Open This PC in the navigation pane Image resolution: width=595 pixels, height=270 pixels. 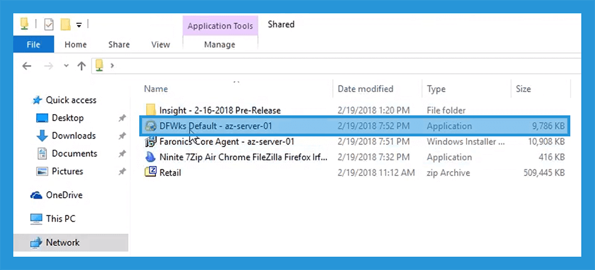click(60, 219)
